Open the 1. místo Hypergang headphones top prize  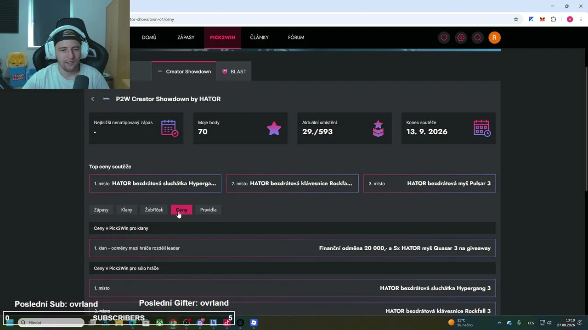(x=155, y=183)
